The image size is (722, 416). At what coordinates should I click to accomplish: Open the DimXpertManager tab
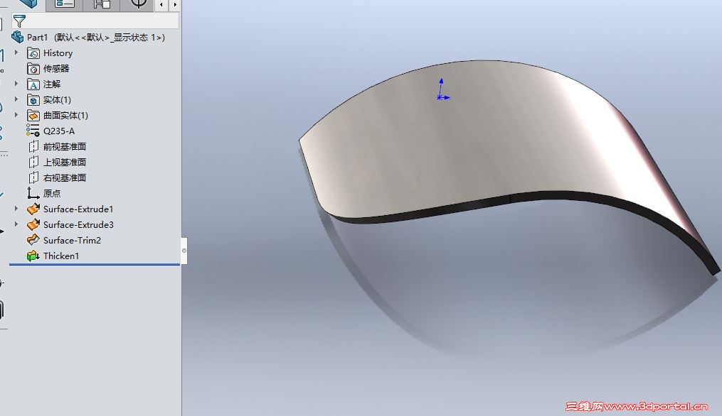pos(138,4)
